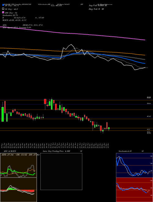
Task: Click the magenta 200 Day legend swatch
Action: pos(3,13)
